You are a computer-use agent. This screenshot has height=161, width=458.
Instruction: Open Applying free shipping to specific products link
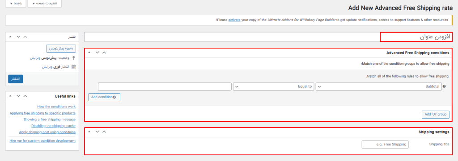coord(42,113)
